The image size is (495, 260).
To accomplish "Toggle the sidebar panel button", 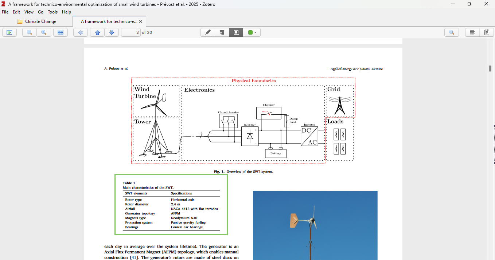I will tap(9, 32).
